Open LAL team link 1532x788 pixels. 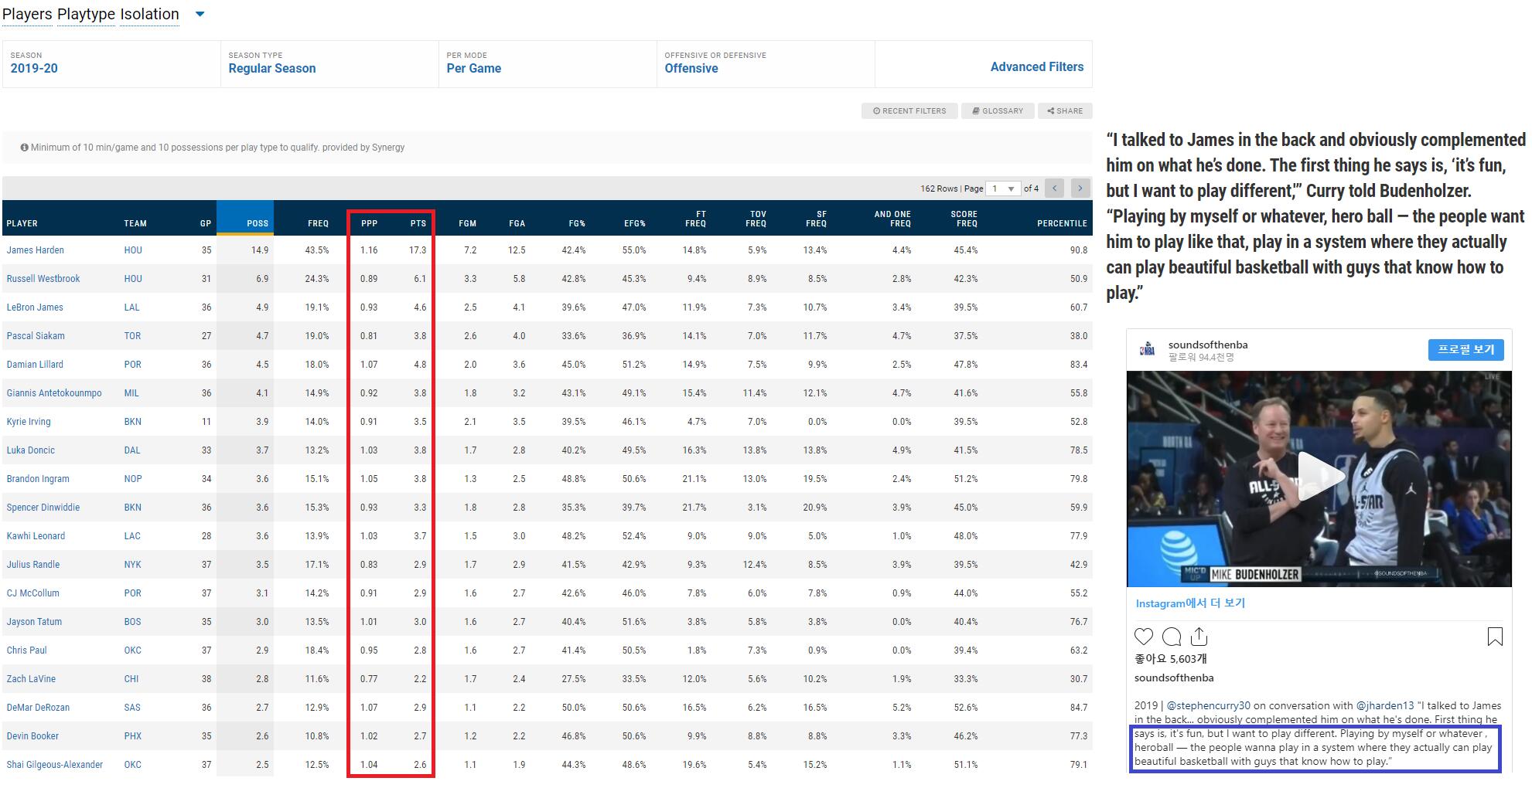pos(132,307)
